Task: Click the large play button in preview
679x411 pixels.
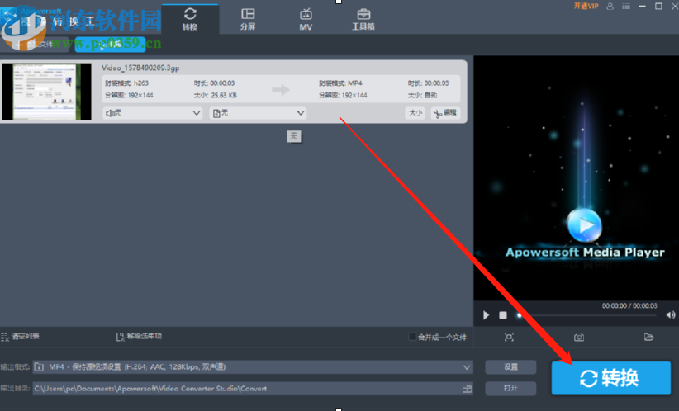Action: click(x=585, y=225)
